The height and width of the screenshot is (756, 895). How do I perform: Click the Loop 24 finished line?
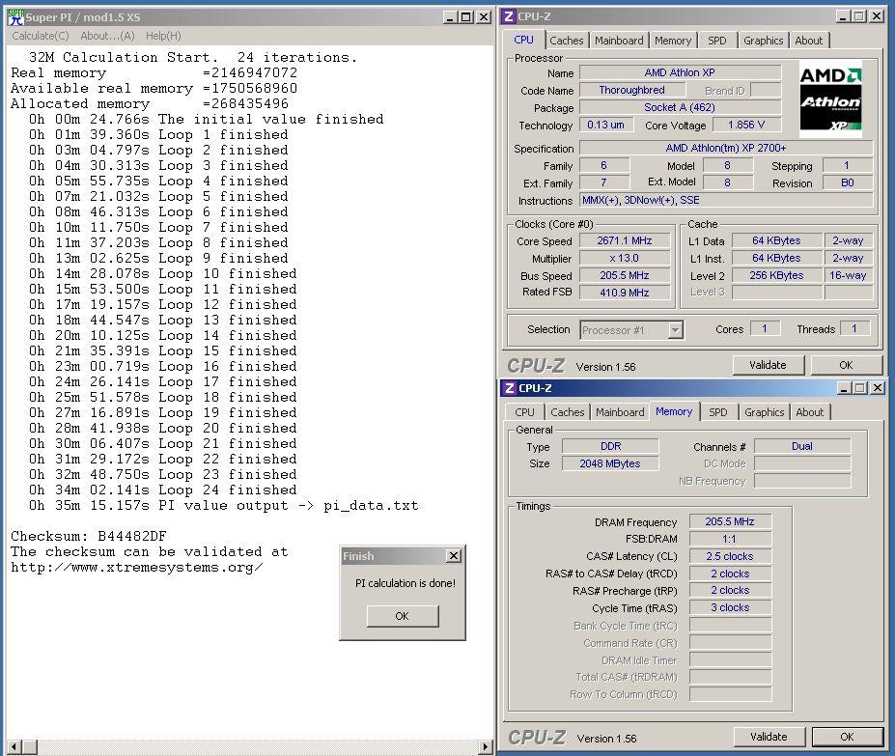(x=162, y=490)
